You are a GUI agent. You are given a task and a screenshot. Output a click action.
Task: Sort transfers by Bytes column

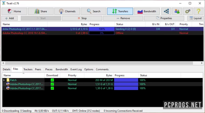[x=68, y=24]
